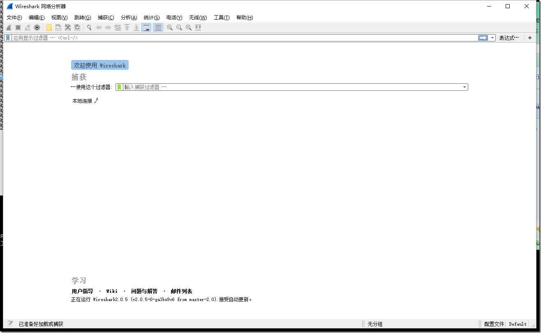541x333 pixels.
Task: Click the display filter bookmark icon
Action: point(8,38)
